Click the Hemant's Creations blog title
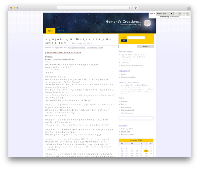The image size is (199, 169). (123, 22)
